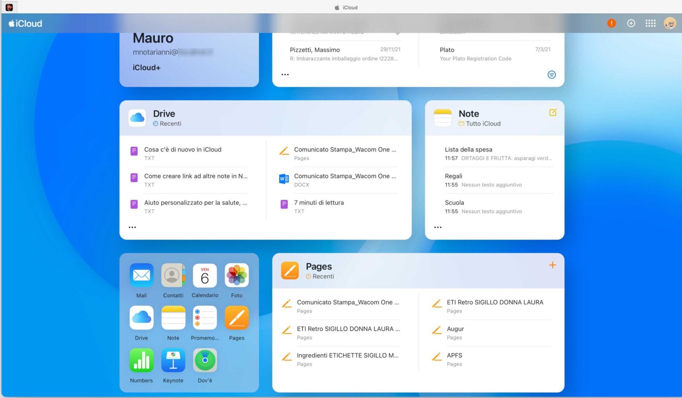Open the Mail app icon
Image resolution: width=682 pixels, height=398 pixels.
(x=142, y=275)
